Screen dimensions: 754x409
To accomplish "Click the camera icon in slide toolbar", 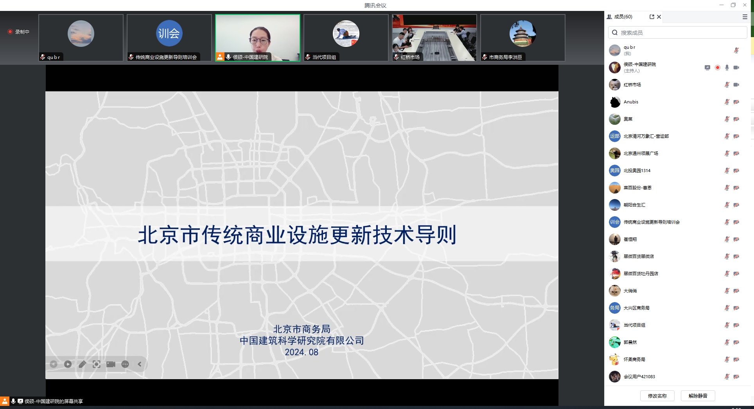I will tap(111, 364).
